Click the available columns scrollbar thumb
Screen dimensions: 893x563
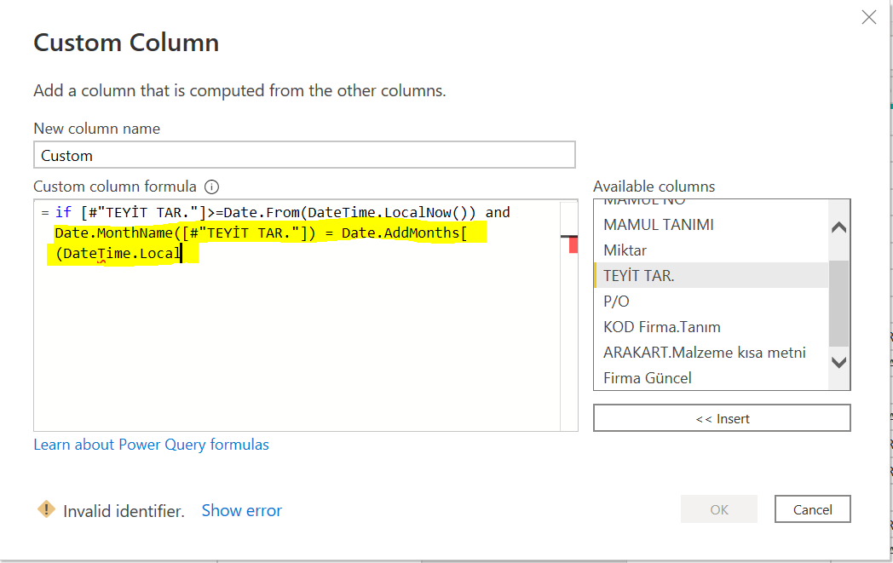point(838,303)
